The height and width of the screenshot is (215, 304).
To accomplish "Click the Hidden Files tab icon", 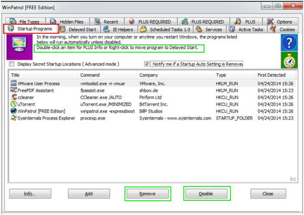I will [x=53, y=22].
